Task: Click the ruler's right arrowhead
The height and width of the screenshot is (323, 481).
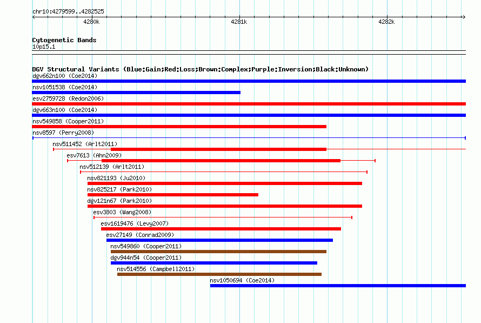Action: click(x=464, y=17)
